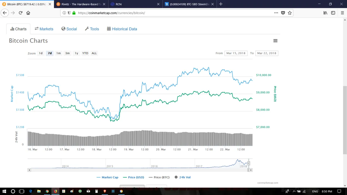Open the Firefox library icon
Screen dimensions: 347x195
click(325, 13)
